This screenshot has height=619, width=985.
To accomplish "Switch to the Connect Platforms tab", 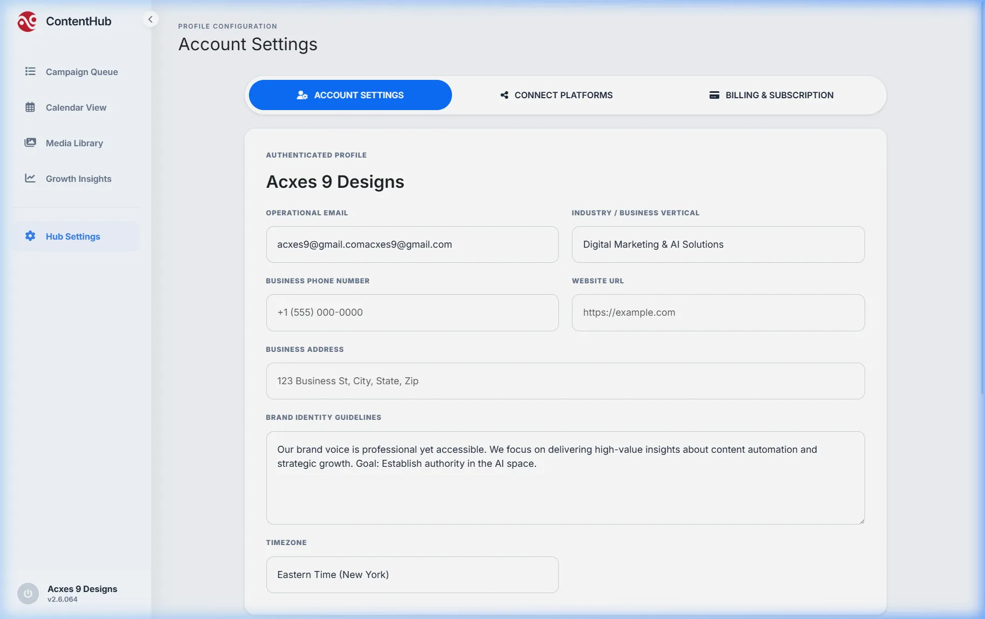I will point(557,95).
